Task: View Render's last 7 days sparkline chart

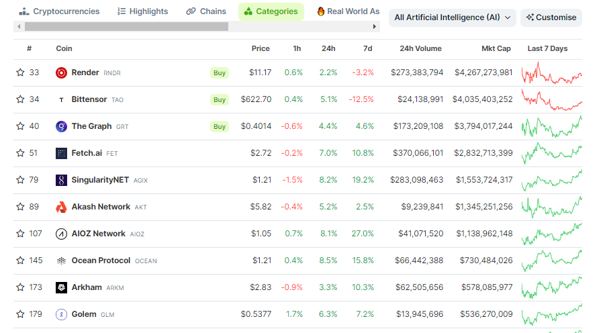Action: point(552,73)
